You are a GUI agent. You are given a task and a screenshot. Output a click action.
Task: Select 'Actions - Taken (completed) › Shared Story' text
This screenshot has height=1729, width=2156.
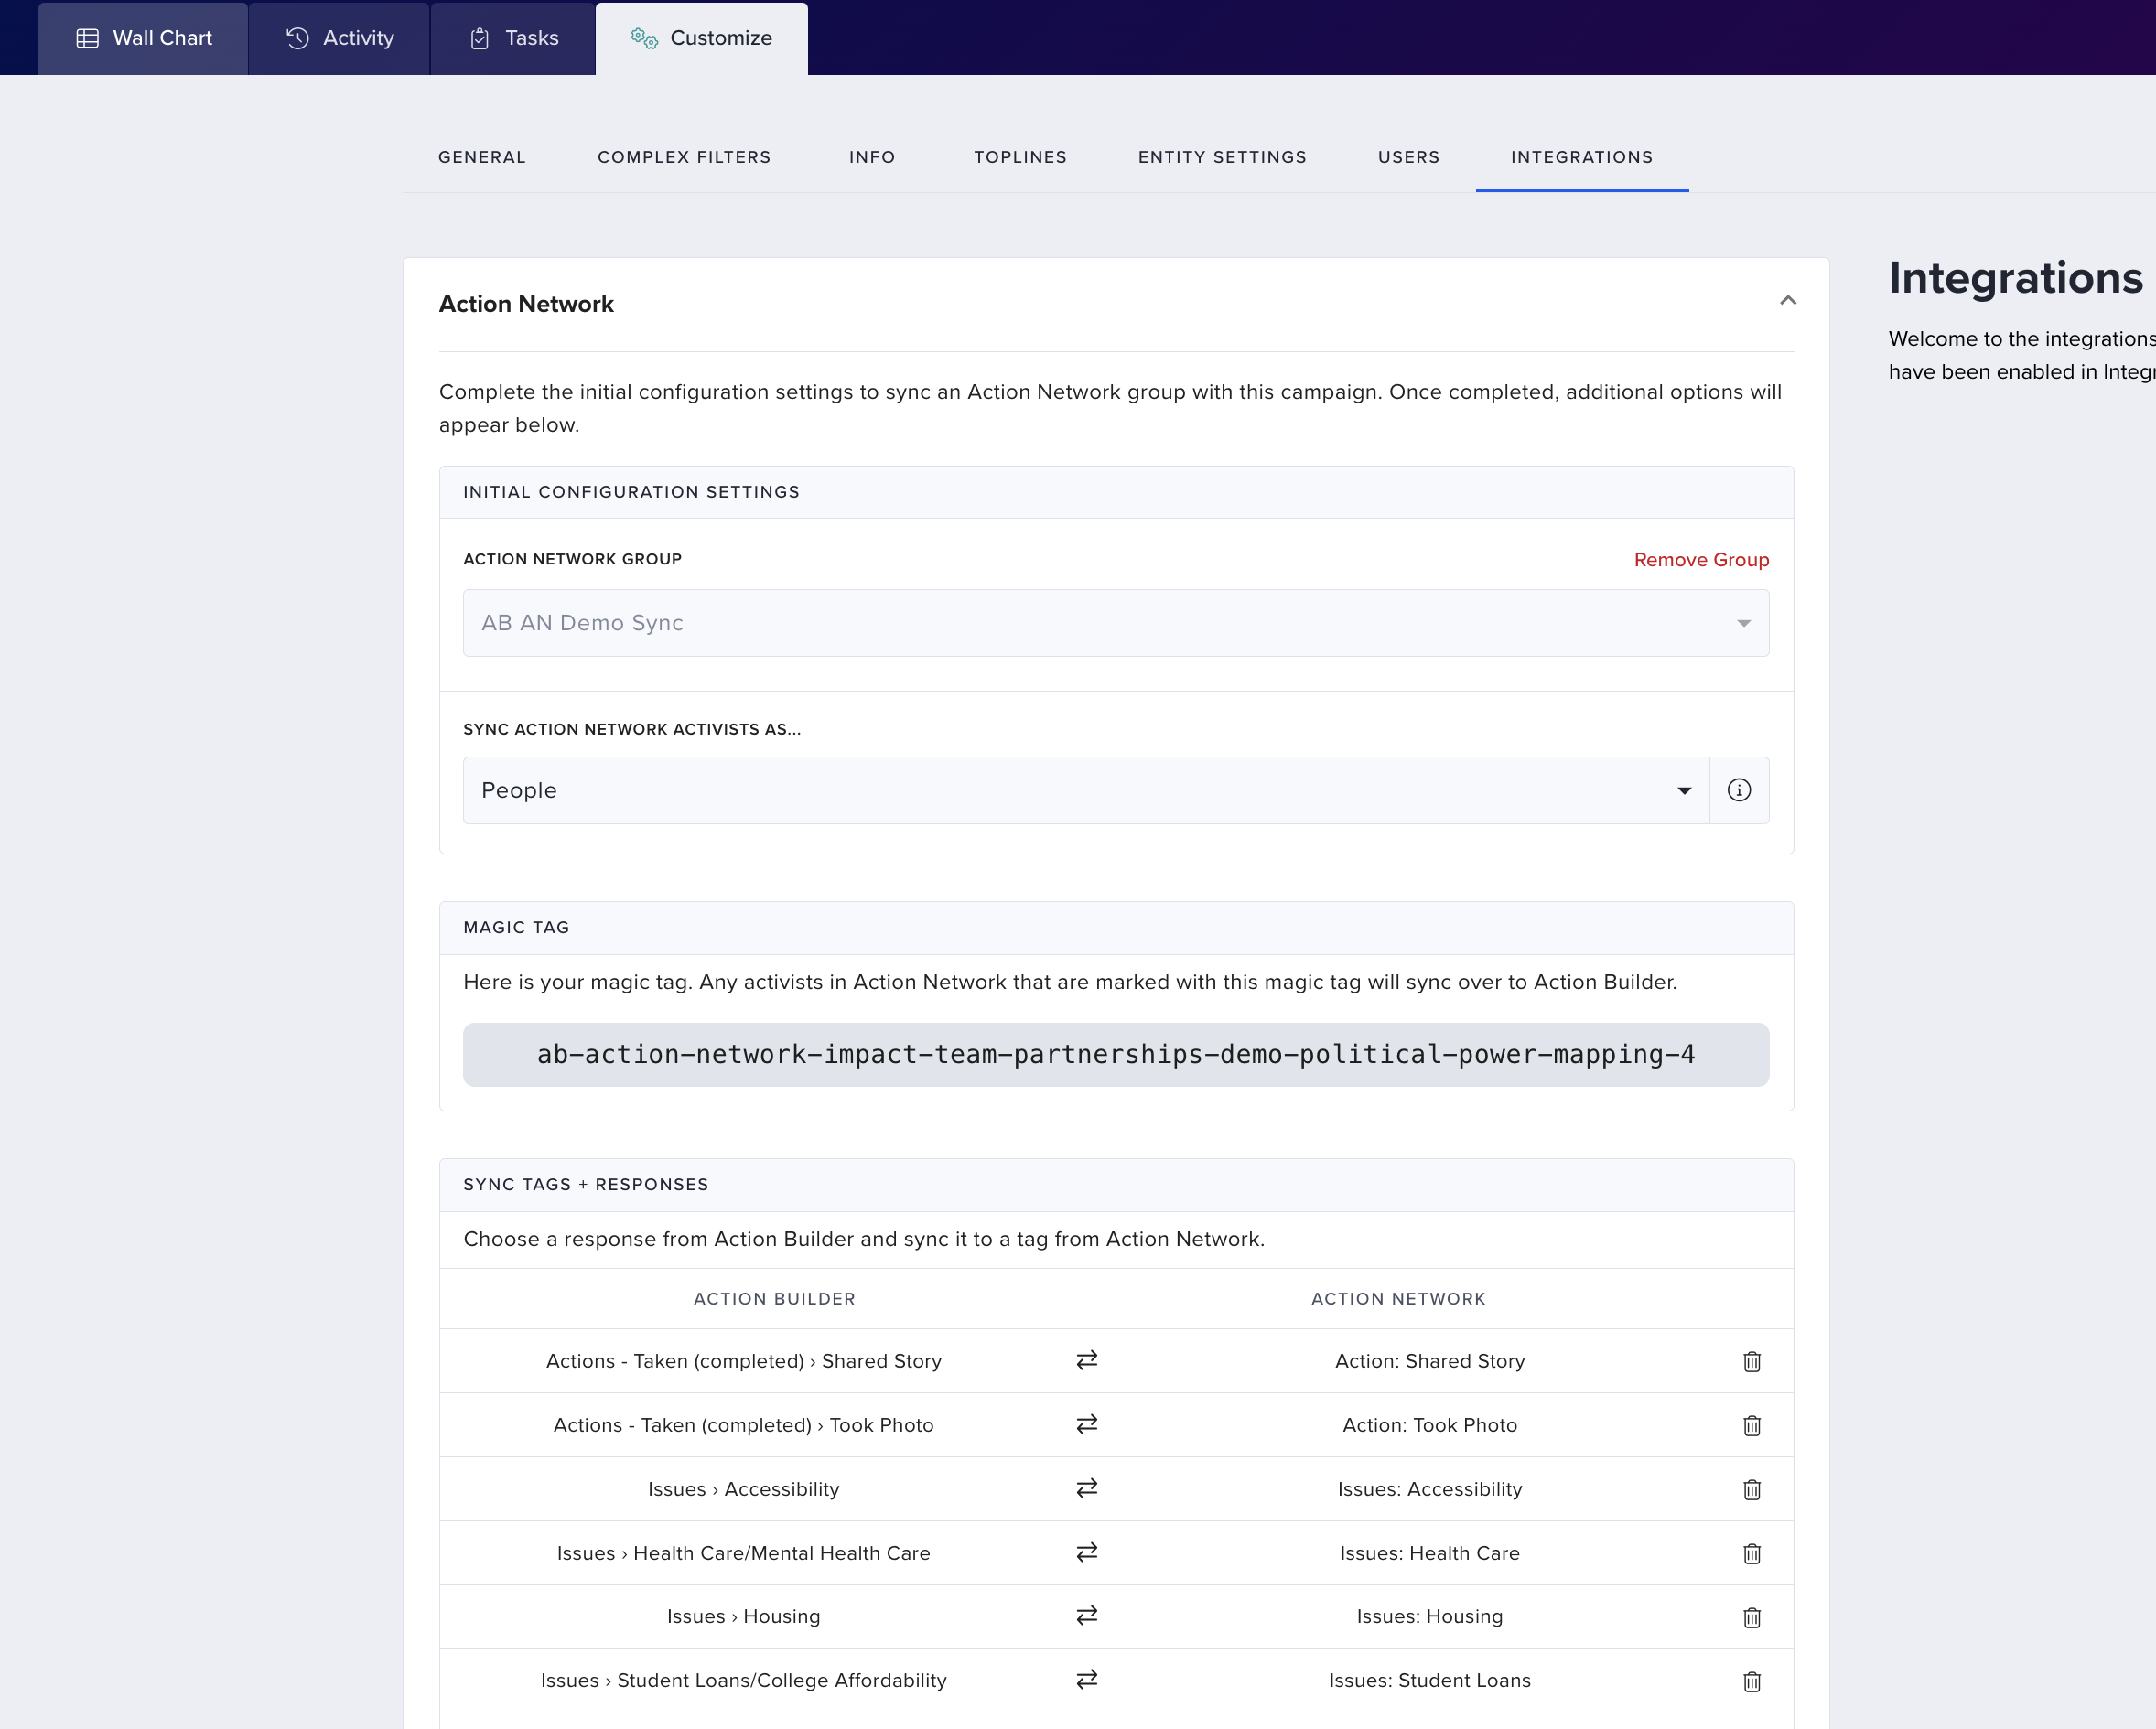click(744, 1361)
